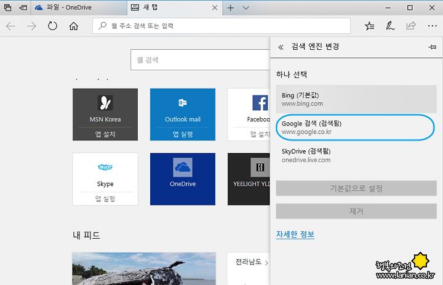This screenshot has width=443, height=285.
Task: Go forward with the forward arrow
Action: point(31,26)
